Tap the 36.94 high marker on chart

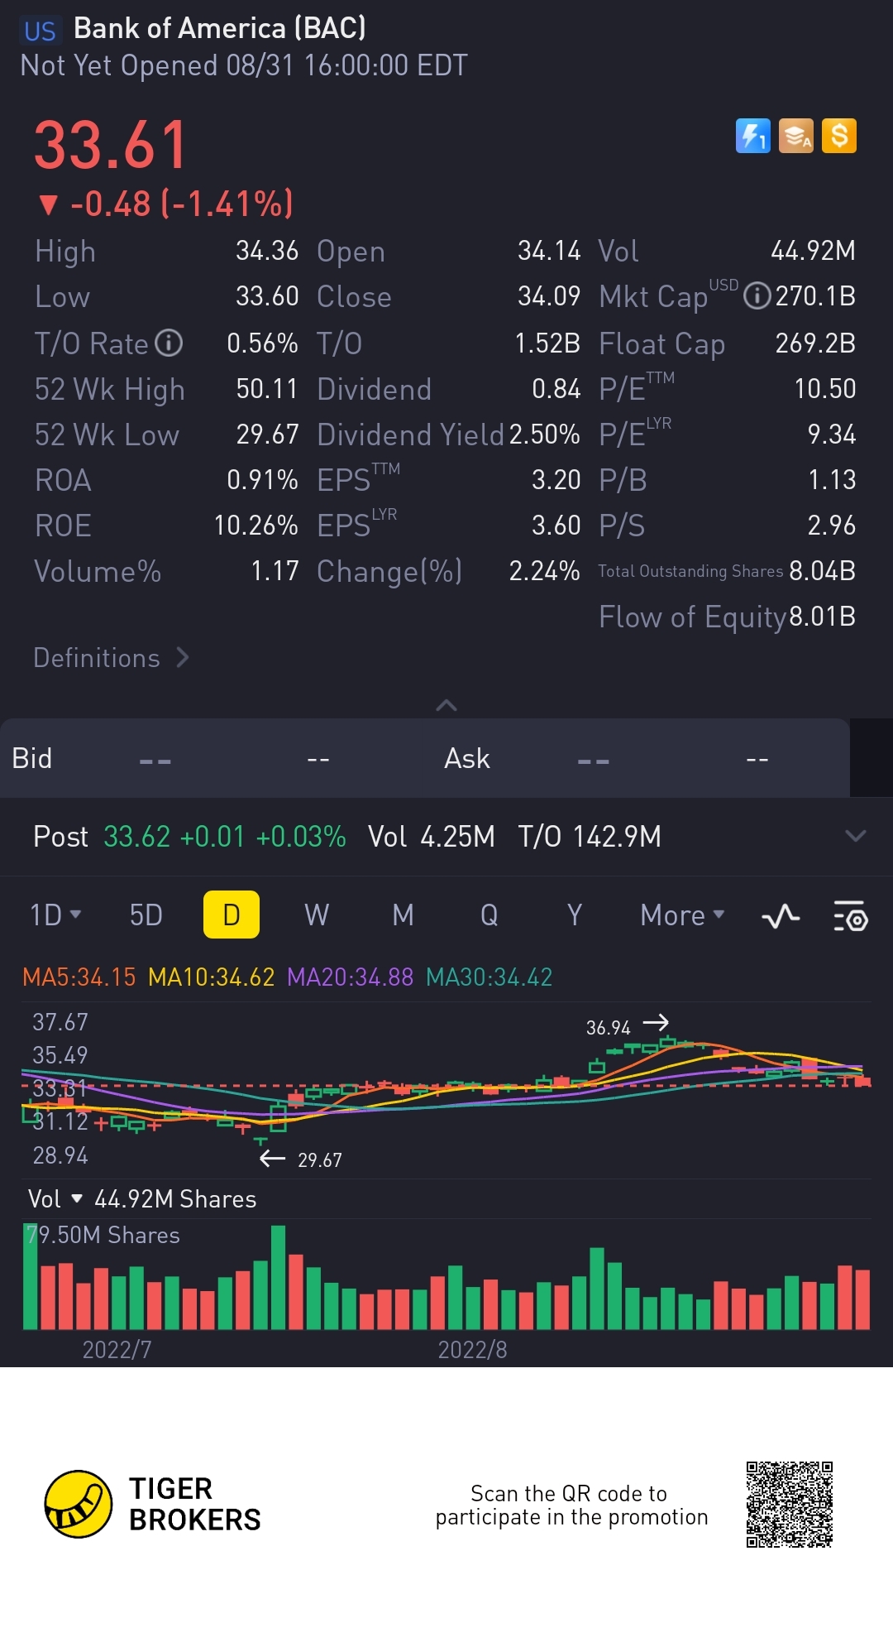609,1028
